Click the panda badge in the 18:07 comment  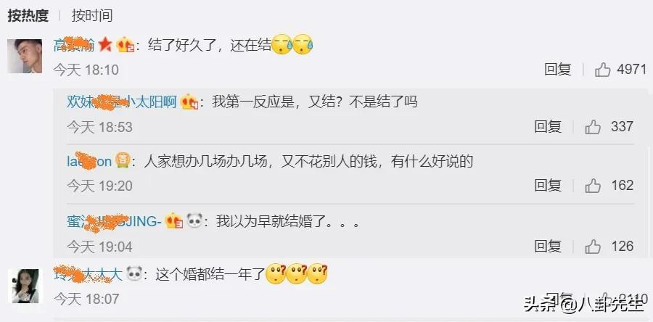134,273
